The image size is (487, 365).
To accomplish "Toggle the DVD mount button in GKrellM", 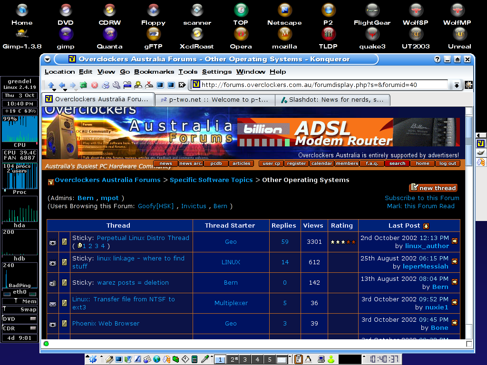I will (x=33, y=319).
